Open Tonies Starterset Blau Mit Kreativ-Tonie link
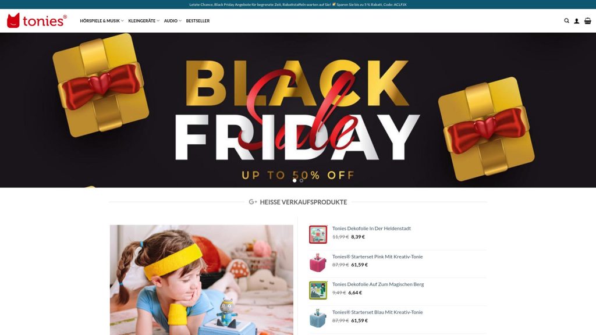The height and width of the screenshot is (335, 596). [x=377, y=312]
